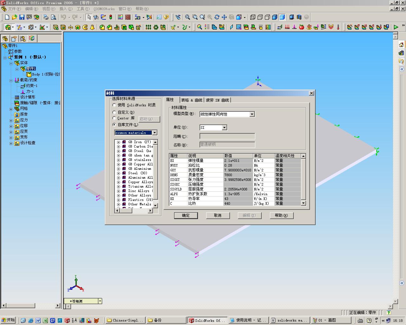
Task: Select the Pan view tool
Action: click(224, 17)
